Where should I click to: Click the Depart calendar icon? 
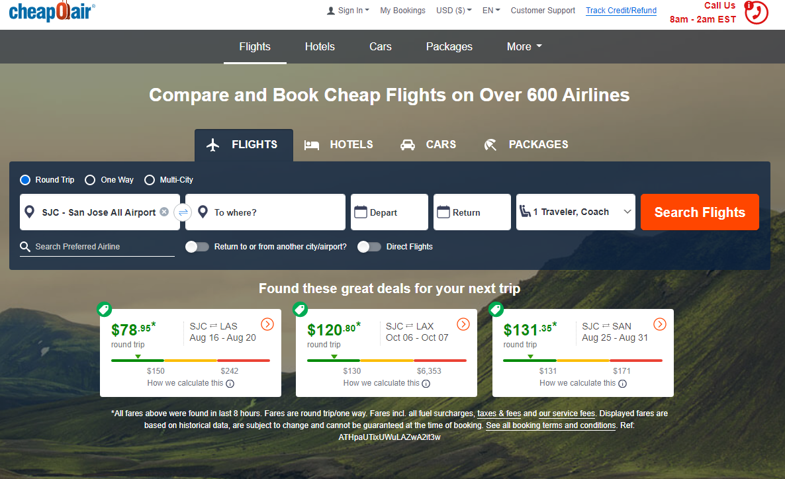(x=361, y=212)
